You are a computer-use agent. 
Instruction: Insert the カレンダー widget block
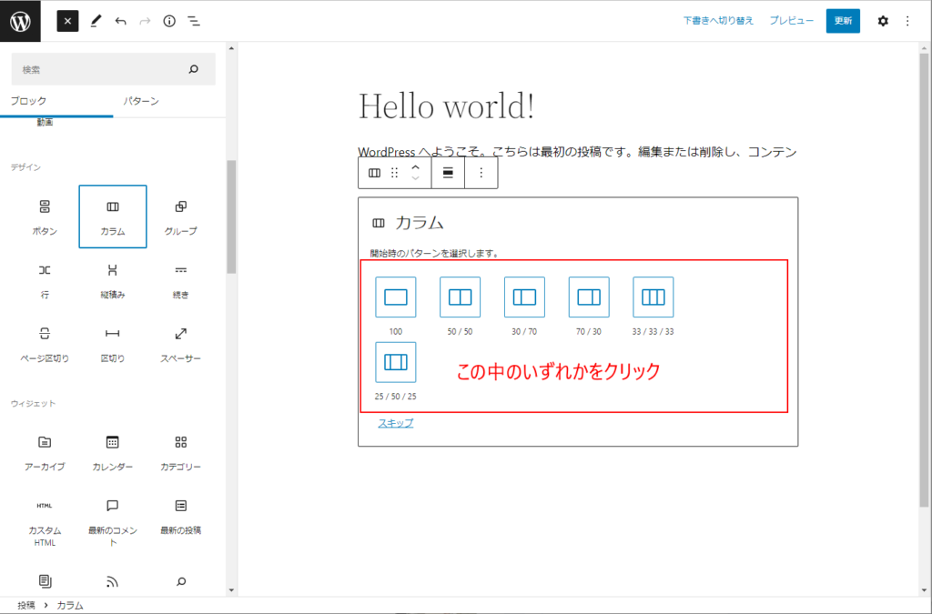[112, 450]
